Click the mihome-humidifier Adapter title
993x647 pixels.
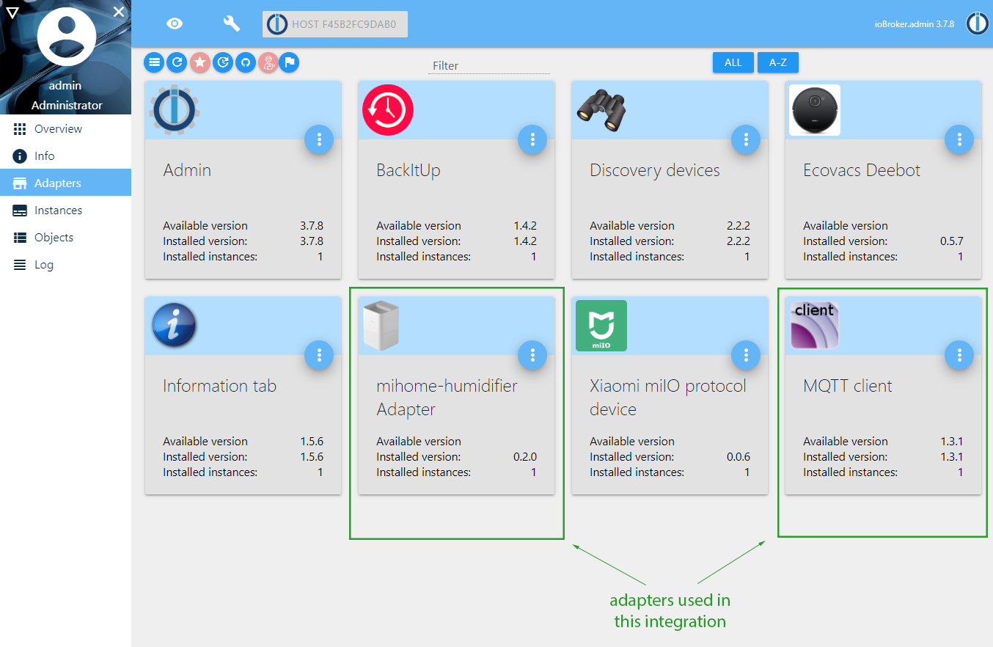point(447,398)
